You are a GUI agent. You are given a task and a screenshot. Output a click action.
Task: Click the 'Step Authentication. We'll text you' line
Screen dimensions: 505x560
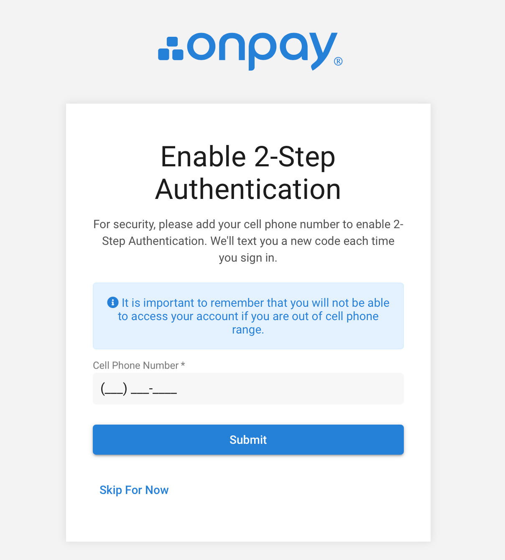[x=248, y=241]
